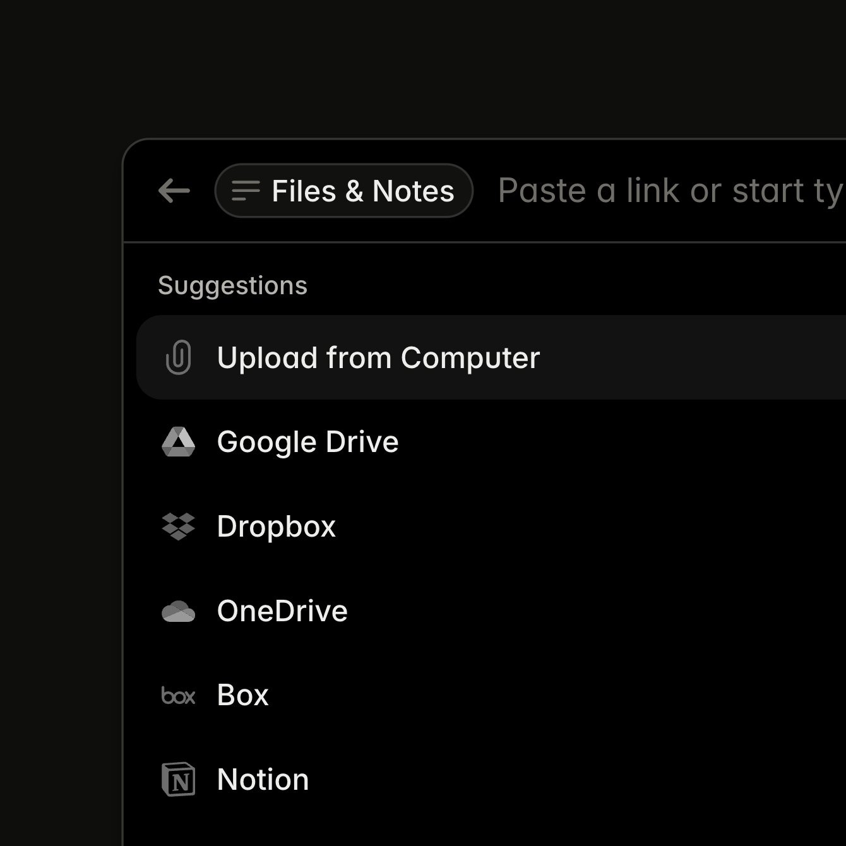Click the filter lines icon in Files & Notes
Viewport: 846px width, 846px height.
[x=246, y=191]
